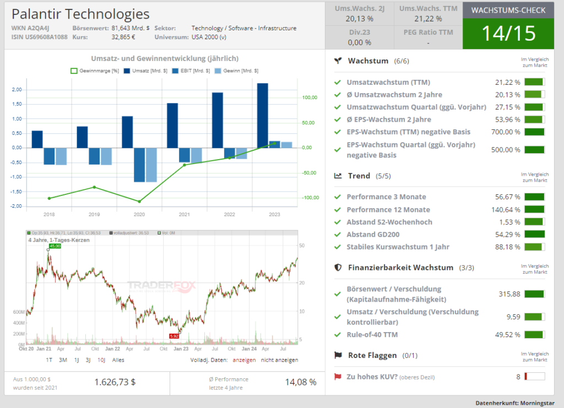Click the 14/15 Wachstums-Check score
Screen dimensions: 564x408
[x=508, y=34]
